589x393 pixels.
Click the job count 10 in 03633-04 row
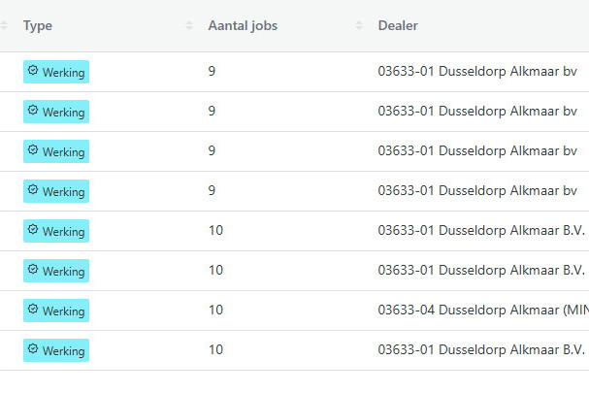coord(215,310)
